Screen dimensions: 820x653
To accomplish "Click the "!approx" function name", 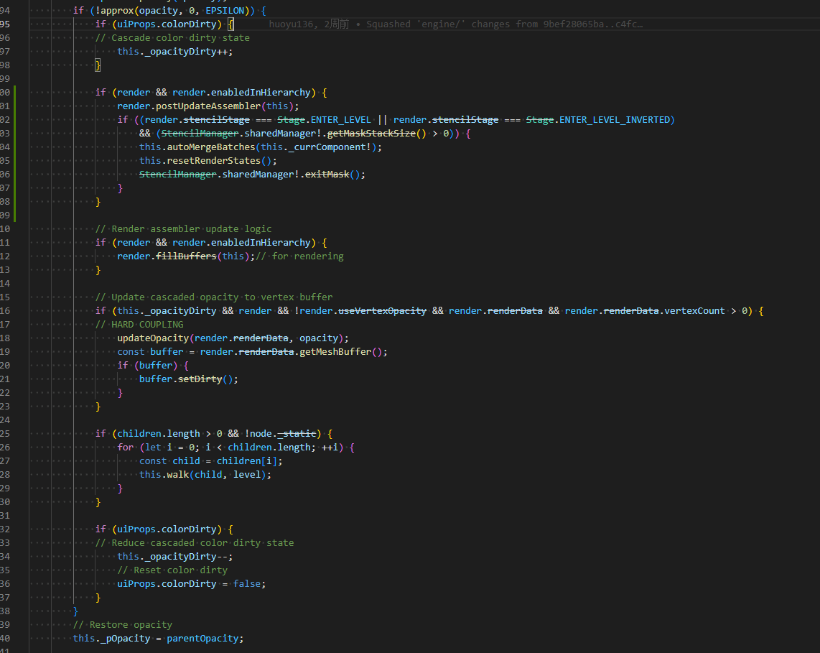I will pyautogui.click(x=115, y=11).
